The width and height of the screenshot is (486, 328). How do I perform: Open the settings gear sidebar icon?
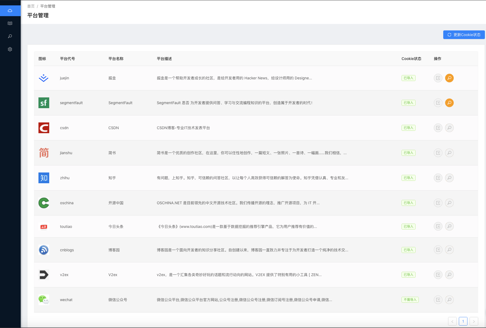point(10,49)
